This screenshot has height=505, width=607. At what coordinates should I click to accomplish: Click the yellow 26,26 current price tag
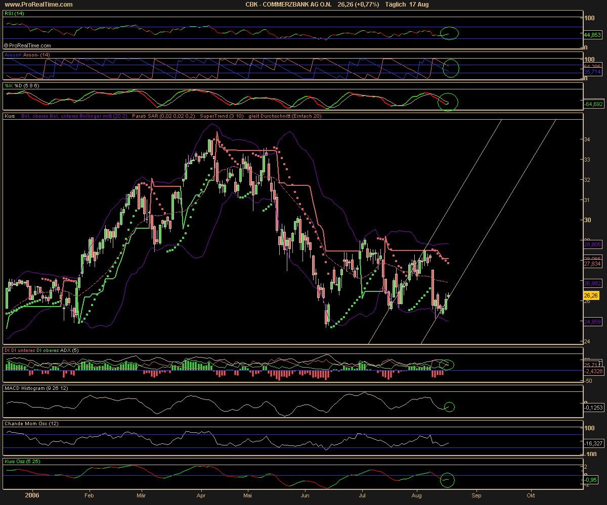pos(591,295)
